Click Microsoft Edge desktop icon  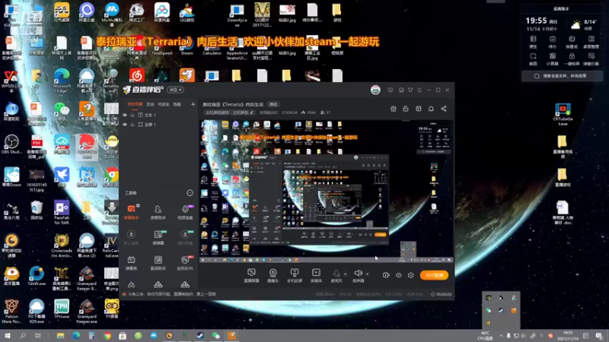click(x=62, y=81)
